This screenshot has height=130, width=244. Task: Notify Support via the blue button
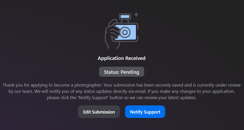145,112
